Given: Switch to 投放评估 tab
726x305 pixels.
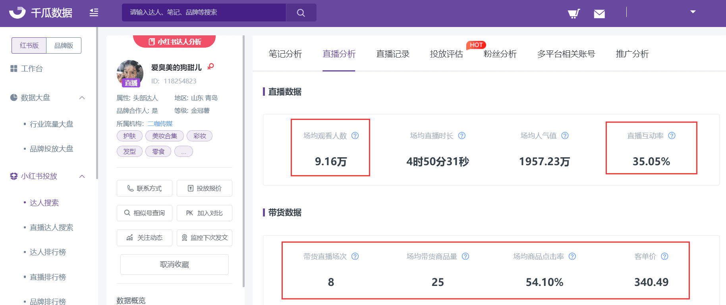Looking at the screenshot, I should pyautogui.click(x=446, y=54).
